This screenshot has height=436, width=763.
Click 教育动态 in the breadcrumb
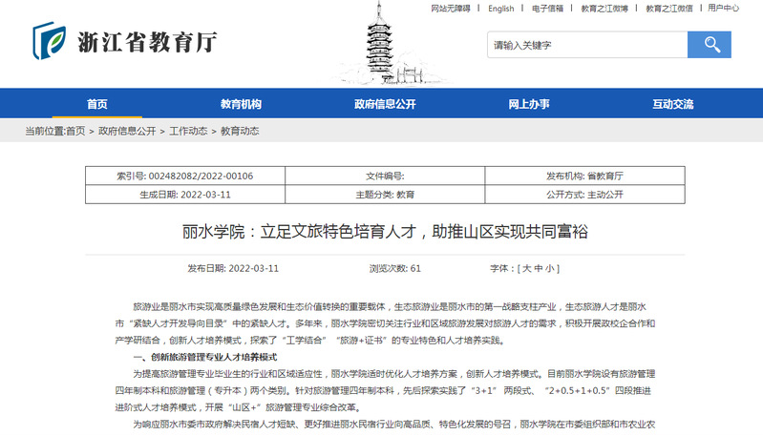coord(240,131)
